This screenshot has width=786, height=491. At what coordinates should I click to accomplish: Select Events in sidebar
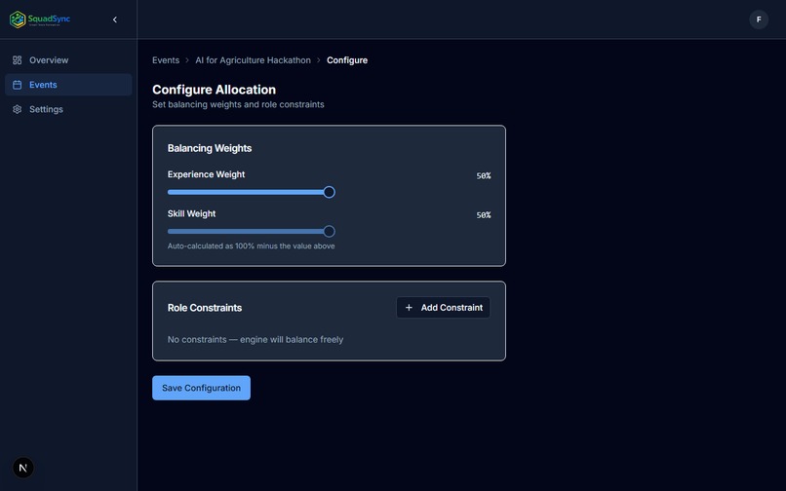68,85
